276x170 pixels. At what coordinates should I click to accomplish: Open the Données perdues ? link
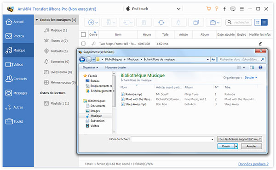click(253, 164)
